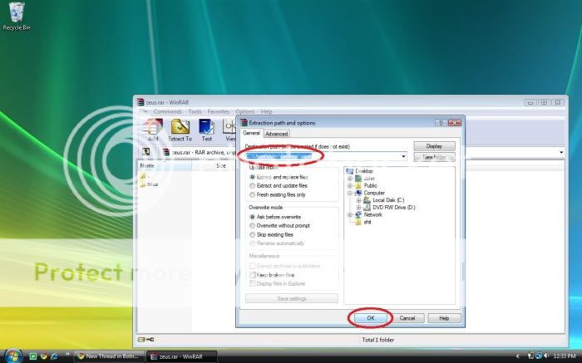Select Fresh existing files only option
The height and width of the screenshot is (363, 582).
tap(253, 194)
